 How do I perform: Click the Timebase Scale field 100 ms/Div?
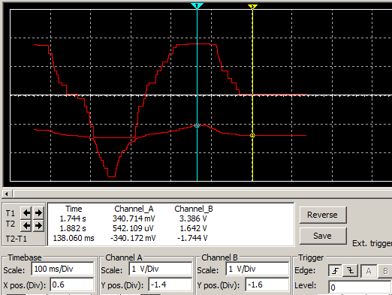click(x=62, y=269)
